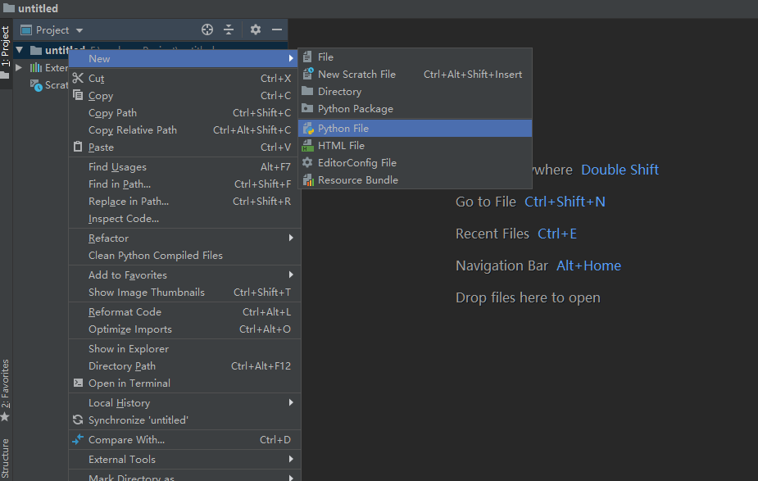758x481 pixels.
Task: Click Ctrl+E Recent Files shortcut
Action: tap(557, 234)
